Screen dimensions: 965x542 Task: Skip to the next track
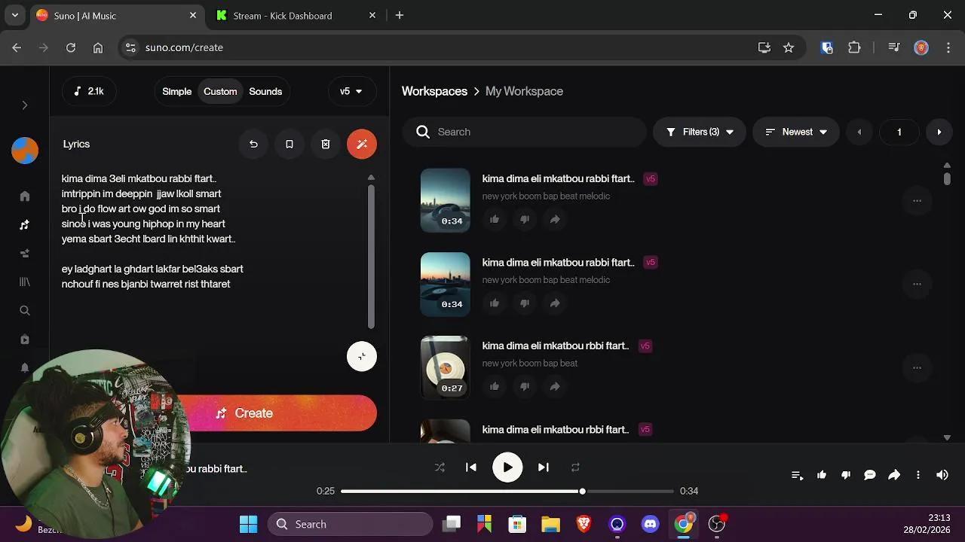[x=544, y=467]
